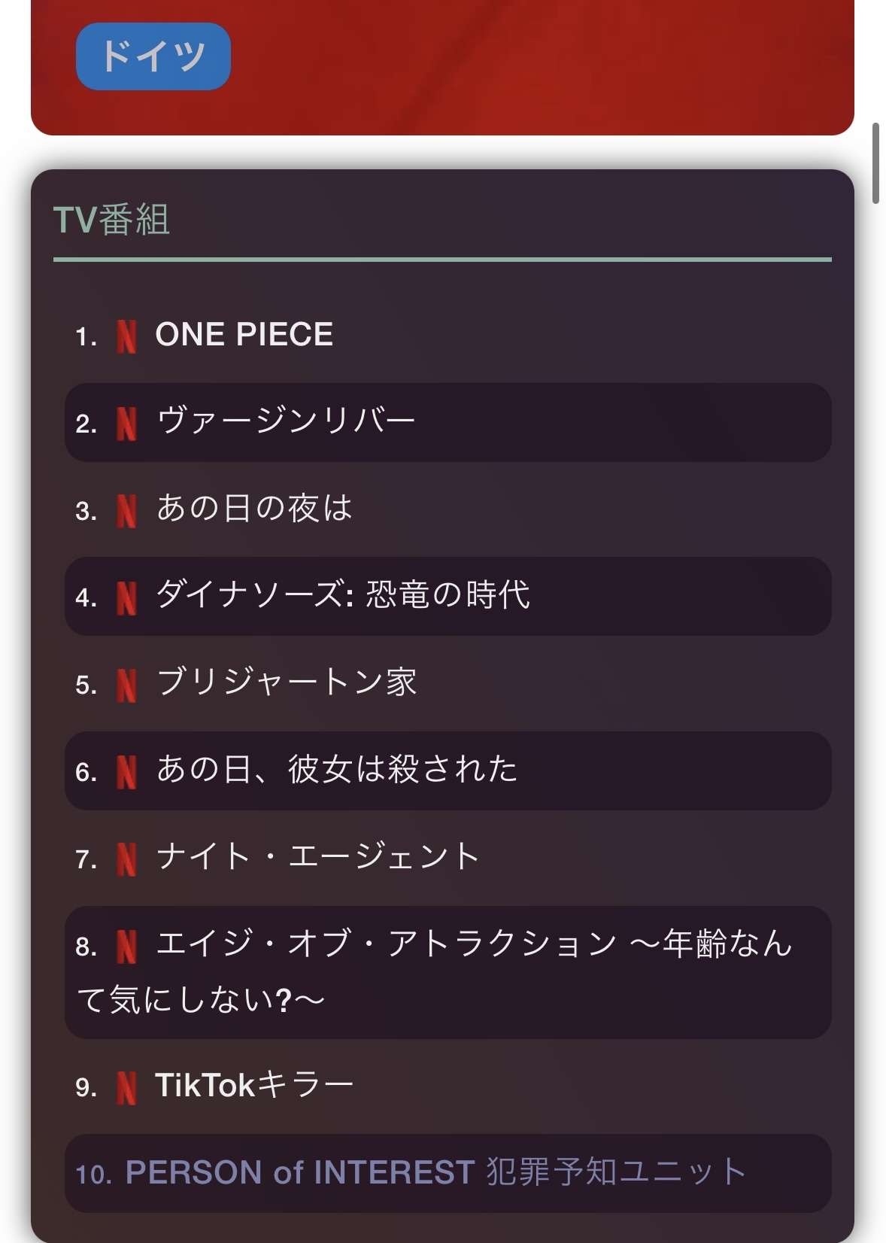Image resolution: width=886 pixels, height=1243 pixels.
Task: Click Netflix icon beside ブリジャートン家
Action: pos(126,685)
